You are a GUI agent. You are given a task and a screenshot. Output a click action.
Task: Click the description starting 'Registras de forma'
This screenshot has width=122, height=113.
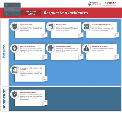point(31,74)
